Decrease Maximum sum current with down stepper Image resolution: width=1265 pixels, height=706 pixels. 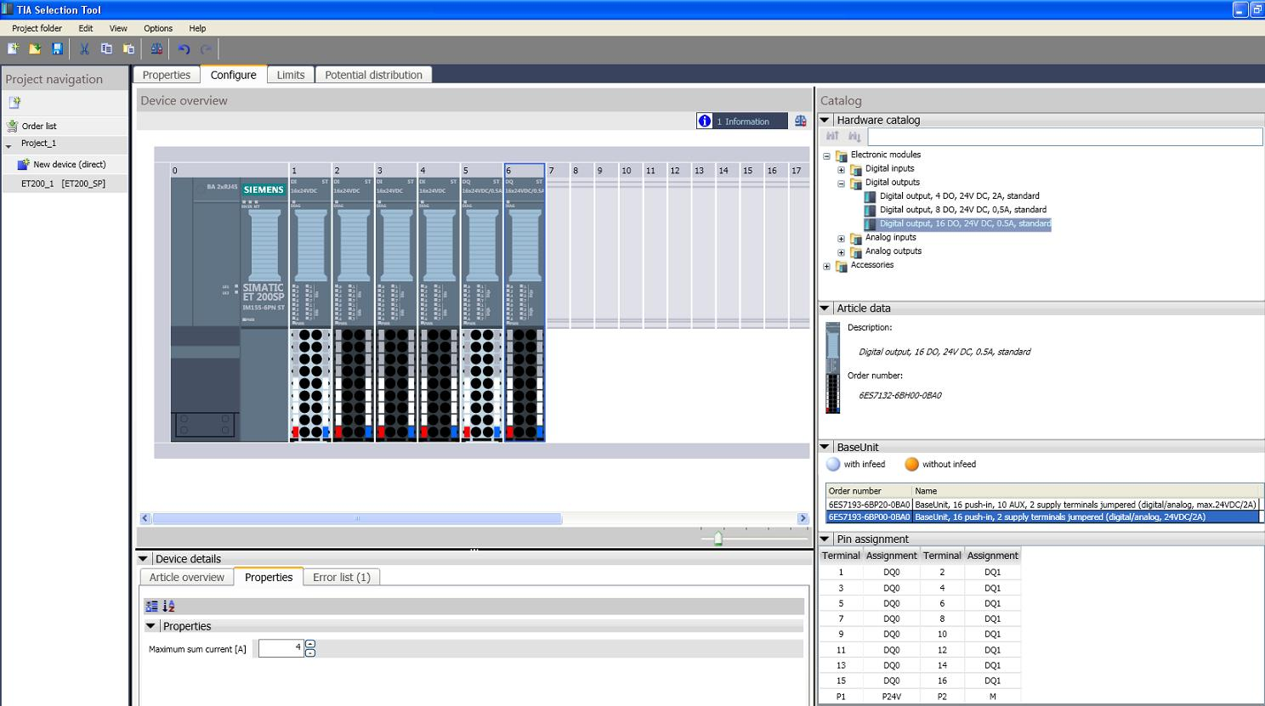(x=309, y=652)
